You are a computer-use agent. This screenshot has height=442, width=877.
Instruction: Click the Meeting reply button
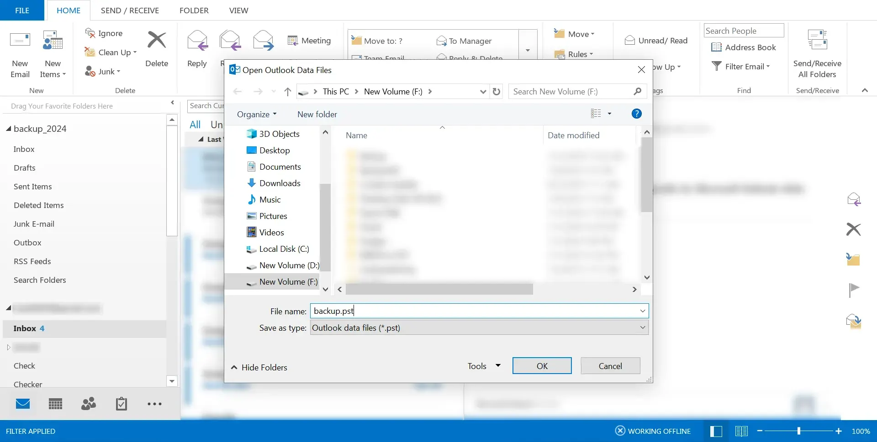click(x=309, y=41)
